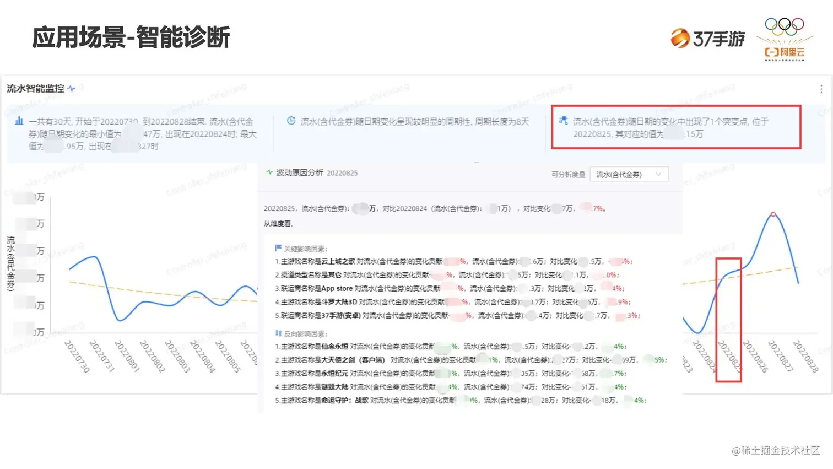Click the 20220828 x-axis date label

coord(806,357)
